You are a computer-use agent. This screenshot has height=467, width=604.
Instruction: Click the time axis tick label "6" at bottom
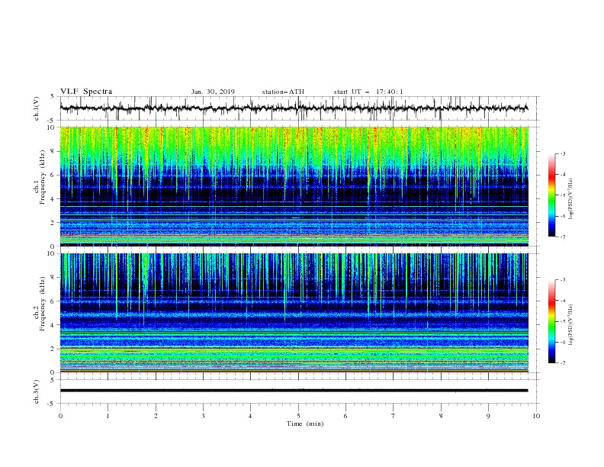[x=345, y=416]
